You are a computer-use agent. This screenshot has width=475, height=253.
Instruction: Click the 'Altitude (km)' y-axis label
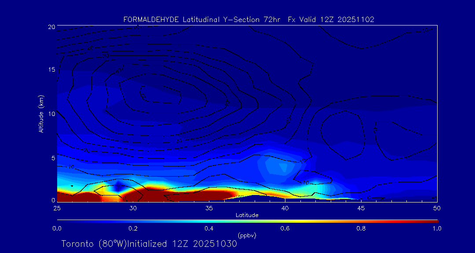point(41,113)
